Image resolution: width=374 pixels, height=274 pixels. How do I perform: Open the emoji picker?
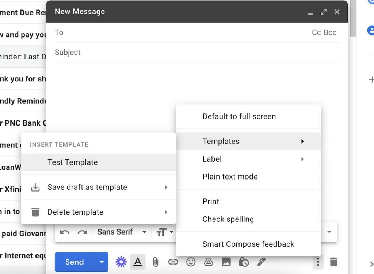pyautogui.click(x=191, y=262)
